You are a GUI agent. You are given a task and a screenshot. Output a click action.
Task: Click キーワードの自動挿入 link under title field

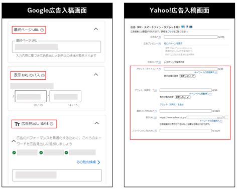coord(204,72)
